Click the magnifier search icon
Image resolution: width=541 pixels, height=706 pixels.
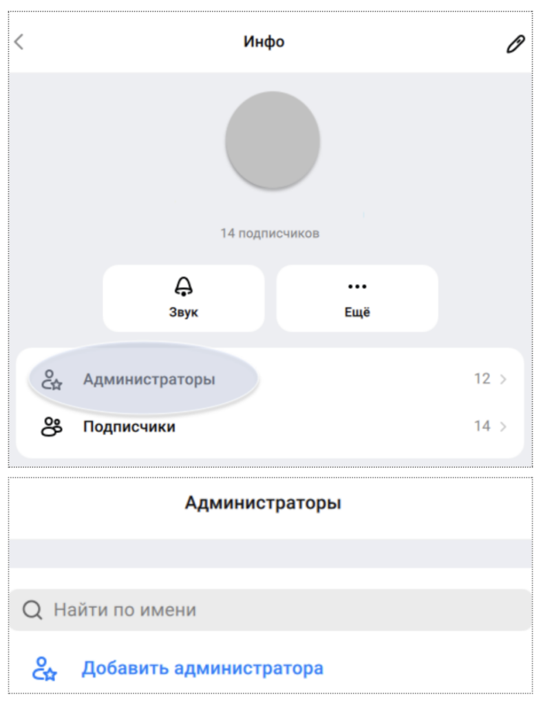pos(32,610)
